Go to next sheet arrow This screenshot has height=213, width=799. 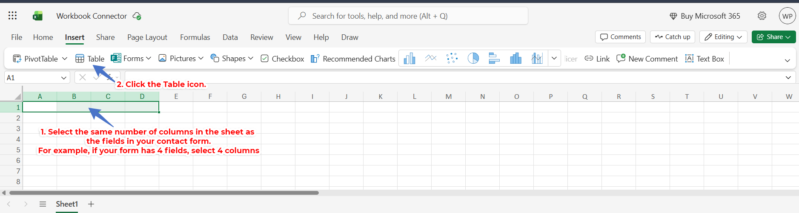point(26,204)
